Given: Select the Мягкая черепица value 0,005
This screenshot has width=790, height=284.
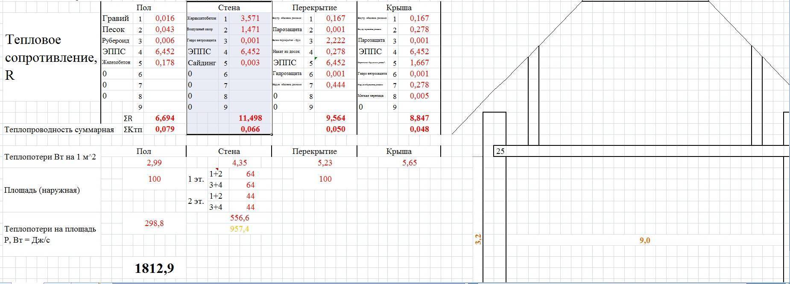Looking at the screenshot, I should pyautogui.click(x=419, y=96).
